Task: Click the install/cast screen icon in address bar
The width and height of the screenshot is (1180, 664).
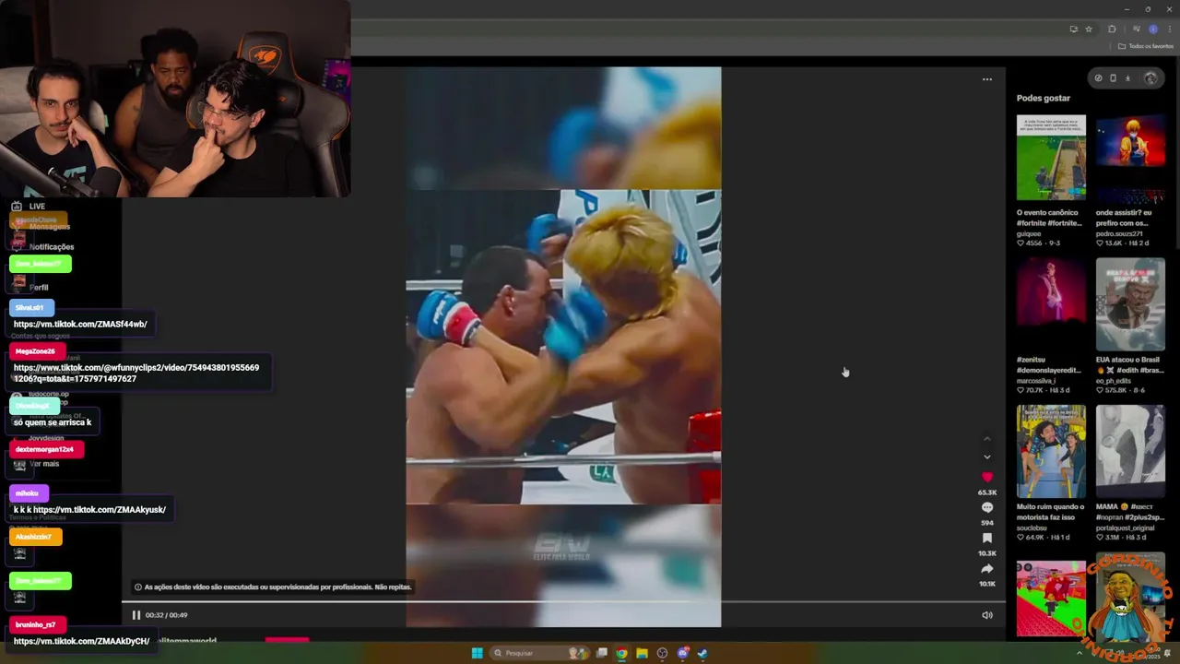Action: (1073, 29)
